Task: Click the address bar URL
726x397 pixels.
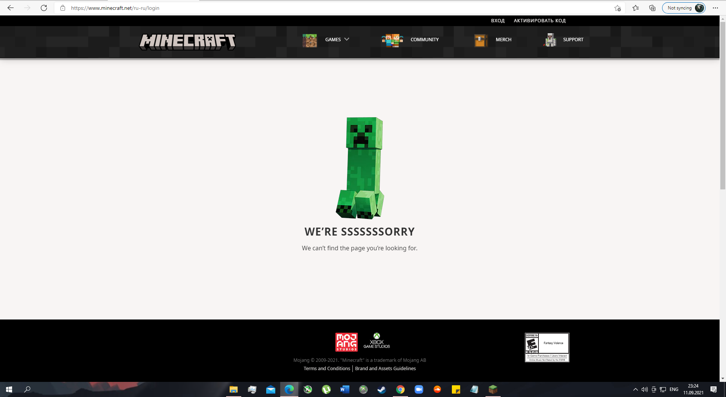Action: pos(115,8)
